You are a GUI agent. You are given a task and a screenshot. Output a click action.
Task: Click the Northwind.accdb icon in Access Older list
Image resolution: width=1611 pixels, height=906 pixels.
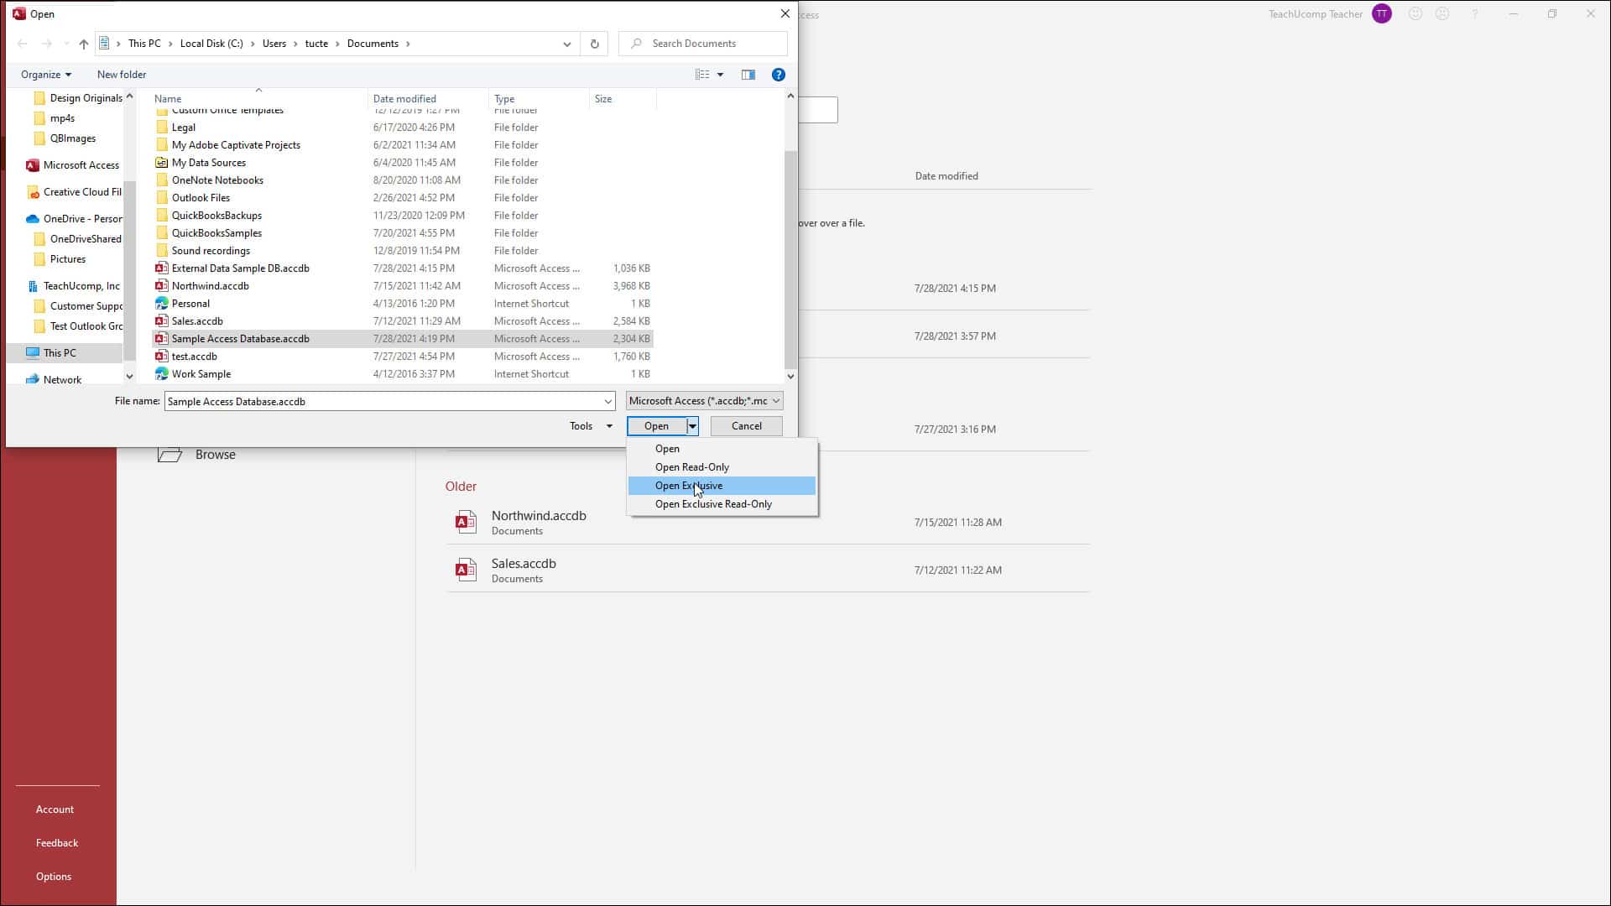[466, 523]
